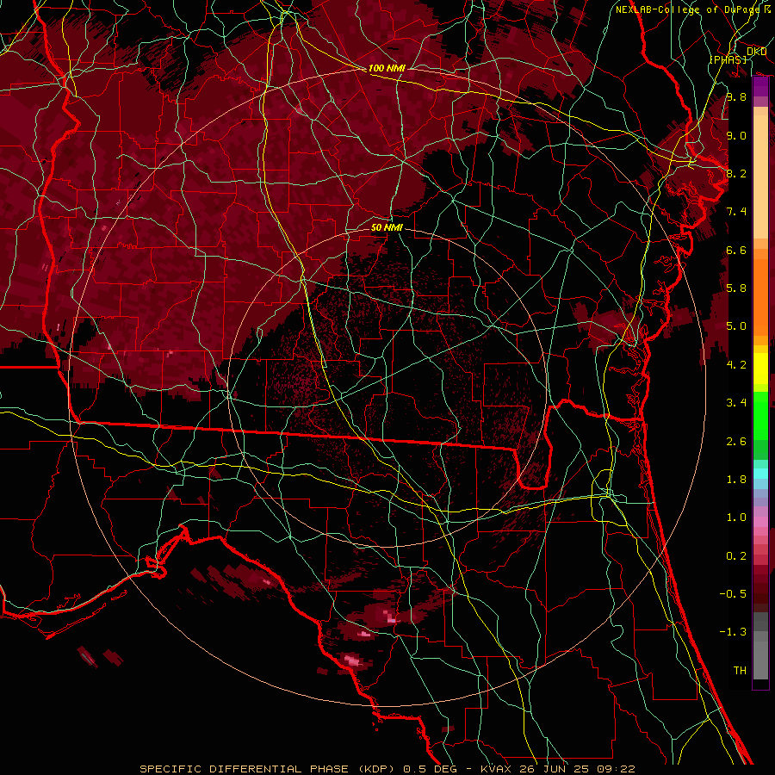Click the 50 NMI range ring label
Image resolution: width=775 pixels, height=775 pixels.
387,227
